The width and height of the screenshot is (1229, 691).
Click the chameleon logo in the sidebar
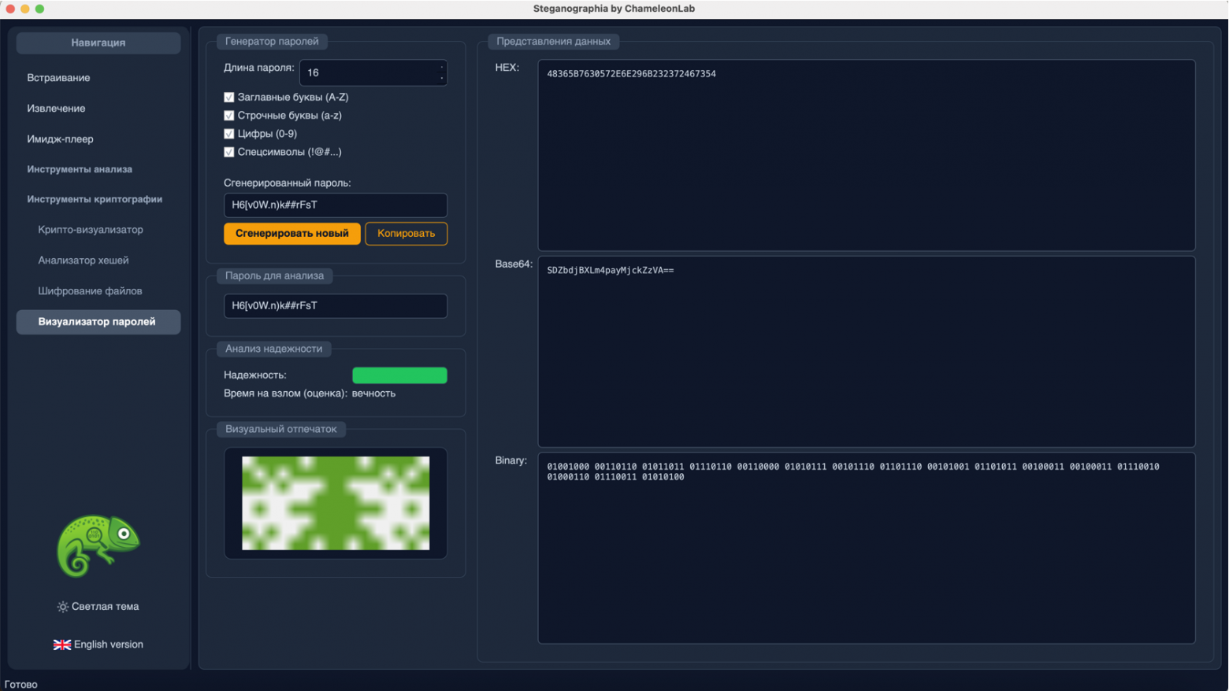pos(98,546)
